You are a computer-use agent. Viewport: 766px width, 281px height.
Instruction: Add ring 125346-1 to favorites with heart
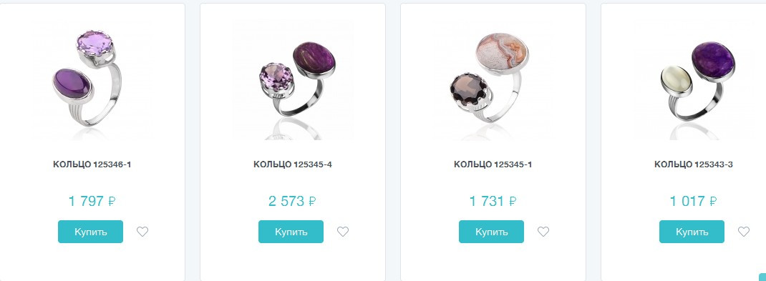(142, 232)
